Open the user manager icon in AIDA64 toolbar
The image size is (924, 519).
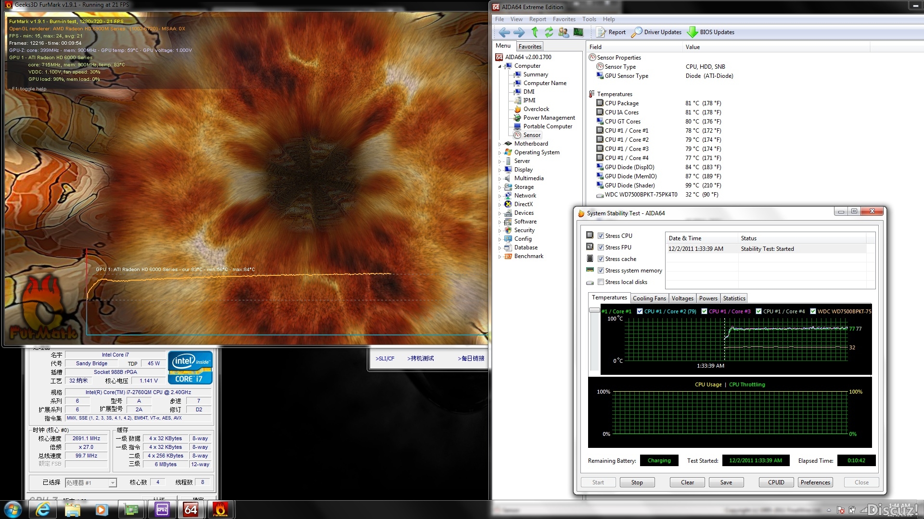tap(564, 32)
